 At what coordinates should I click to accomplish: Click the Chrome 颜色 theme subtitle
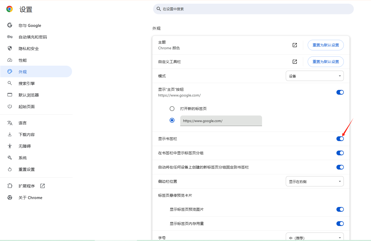[x=169, y=48]
